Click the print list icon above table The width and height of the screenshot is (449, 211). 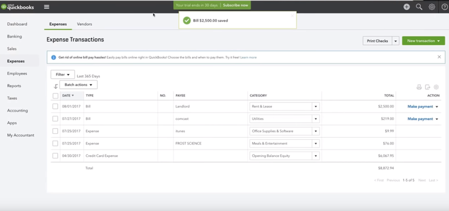click(x=419, y=87)
